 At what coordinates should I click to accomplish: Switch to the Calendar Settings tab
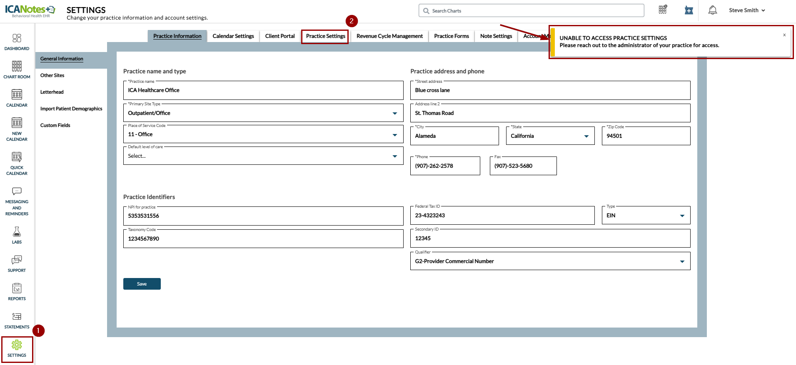[x=233, y=36]
